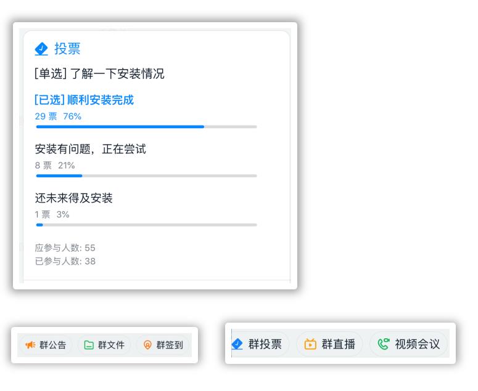478x391 pixels.
Task: Open the 群签到 label
Action: (x=170, y=345)
